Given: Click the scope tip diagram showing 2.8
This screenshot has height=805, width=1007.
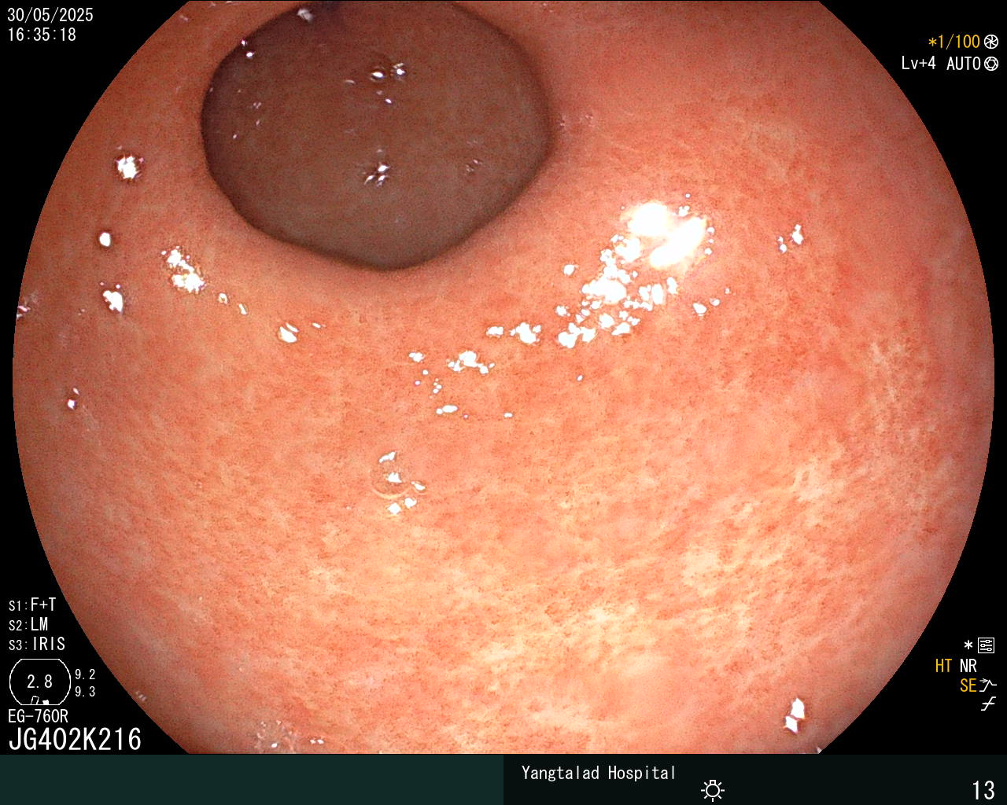Looking at the screenshot, I should click(x=39, y=682).
